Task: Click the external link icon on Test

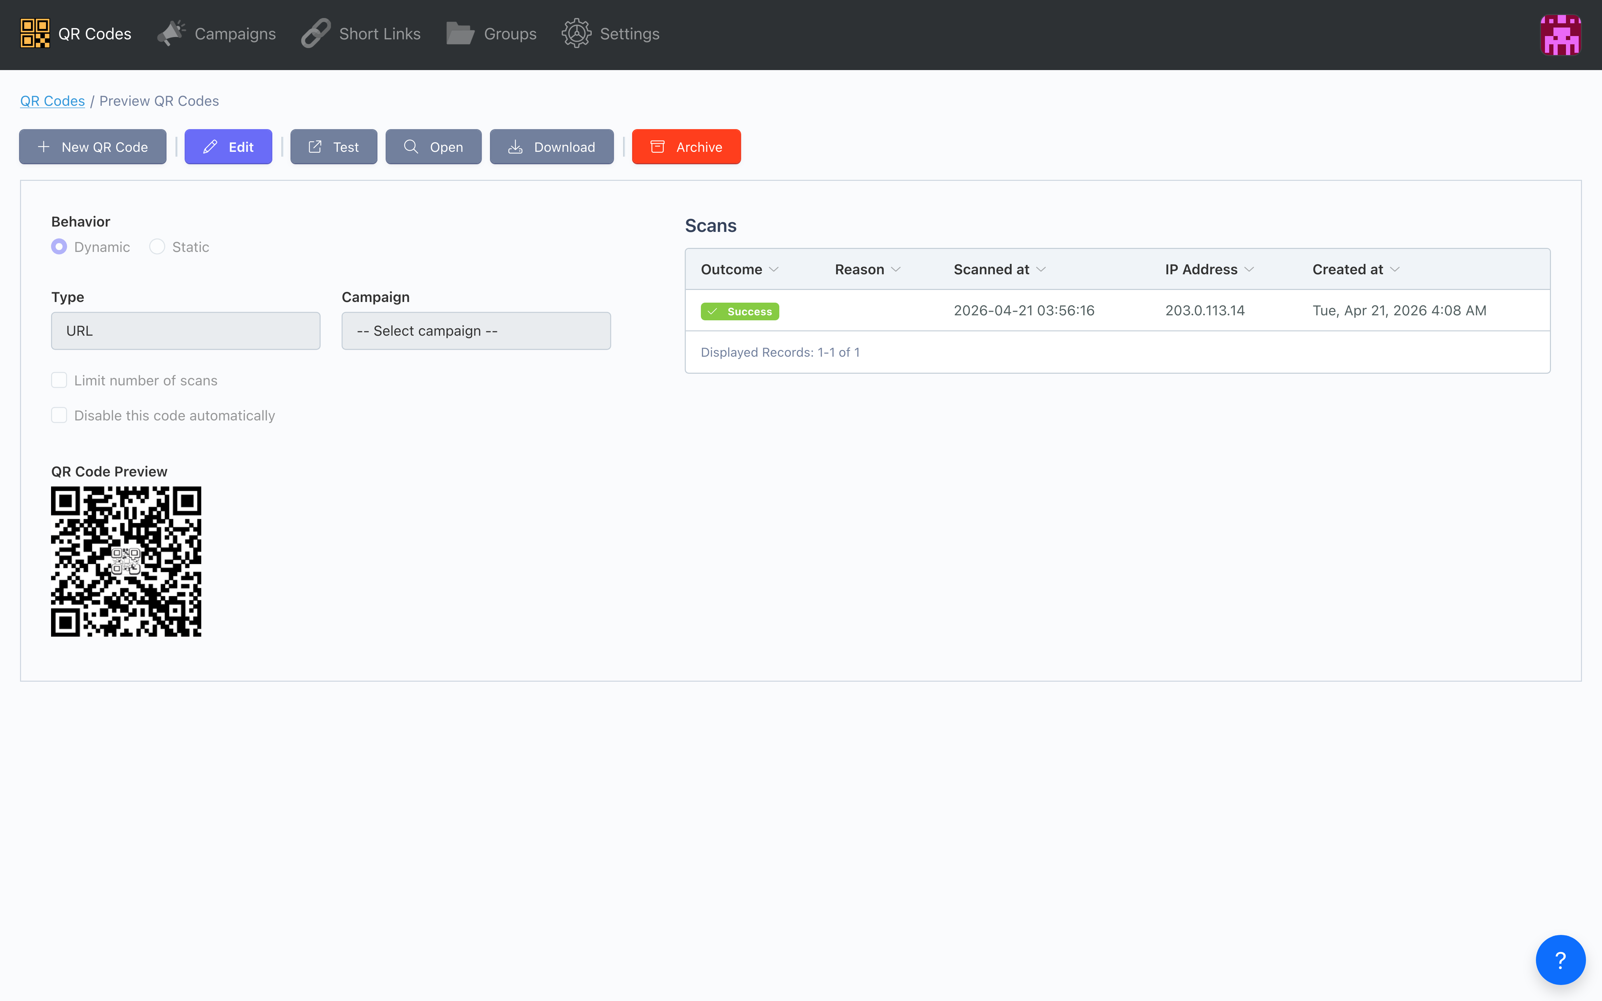Action: tap(315, 147)
